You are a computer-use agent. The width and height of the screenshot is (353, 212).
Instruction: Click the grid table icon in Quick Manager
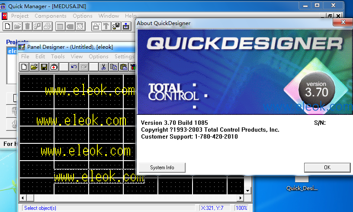60,26
